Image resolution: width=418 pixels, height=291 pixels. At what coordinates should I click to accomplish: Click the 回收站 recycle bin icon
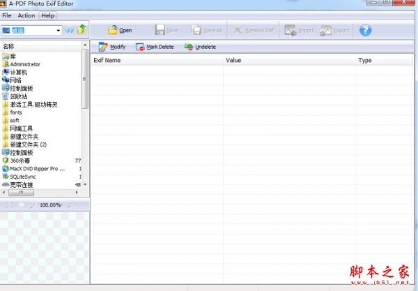point(6,96)
